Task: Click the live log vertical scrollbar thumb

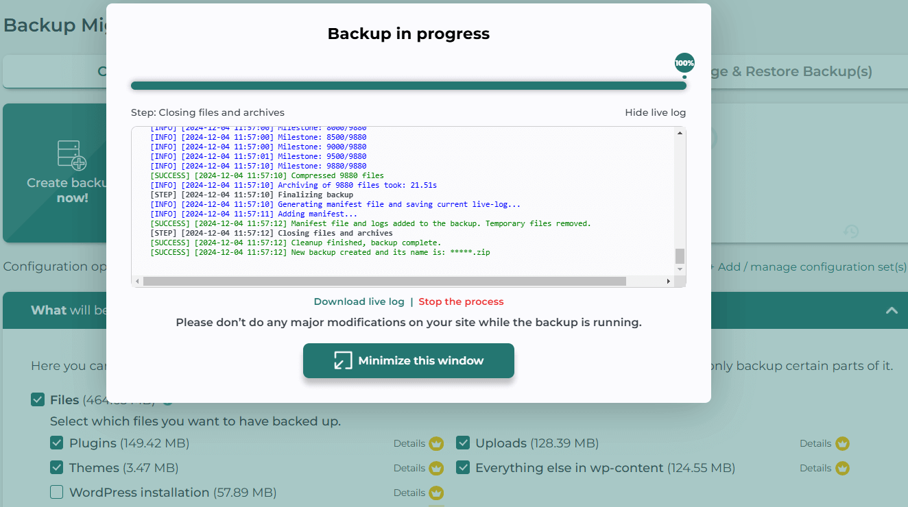Action: 680,256
